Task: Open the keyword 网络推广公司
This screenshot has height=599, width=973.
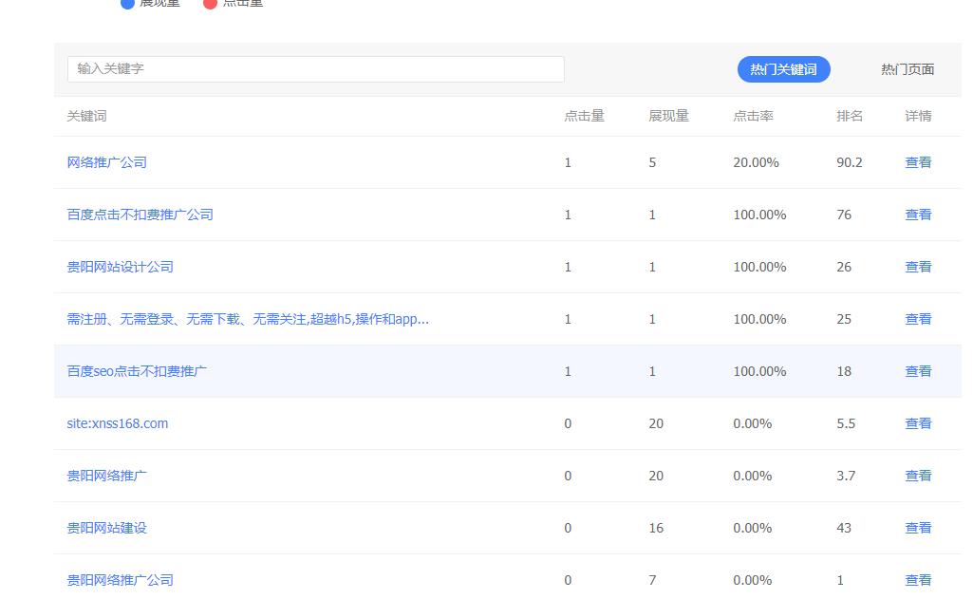Action: (106, 162)
